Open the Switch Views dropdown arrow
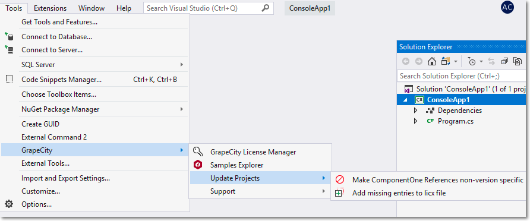This screenshot has height=221, width=530. (x=456, y=62)
